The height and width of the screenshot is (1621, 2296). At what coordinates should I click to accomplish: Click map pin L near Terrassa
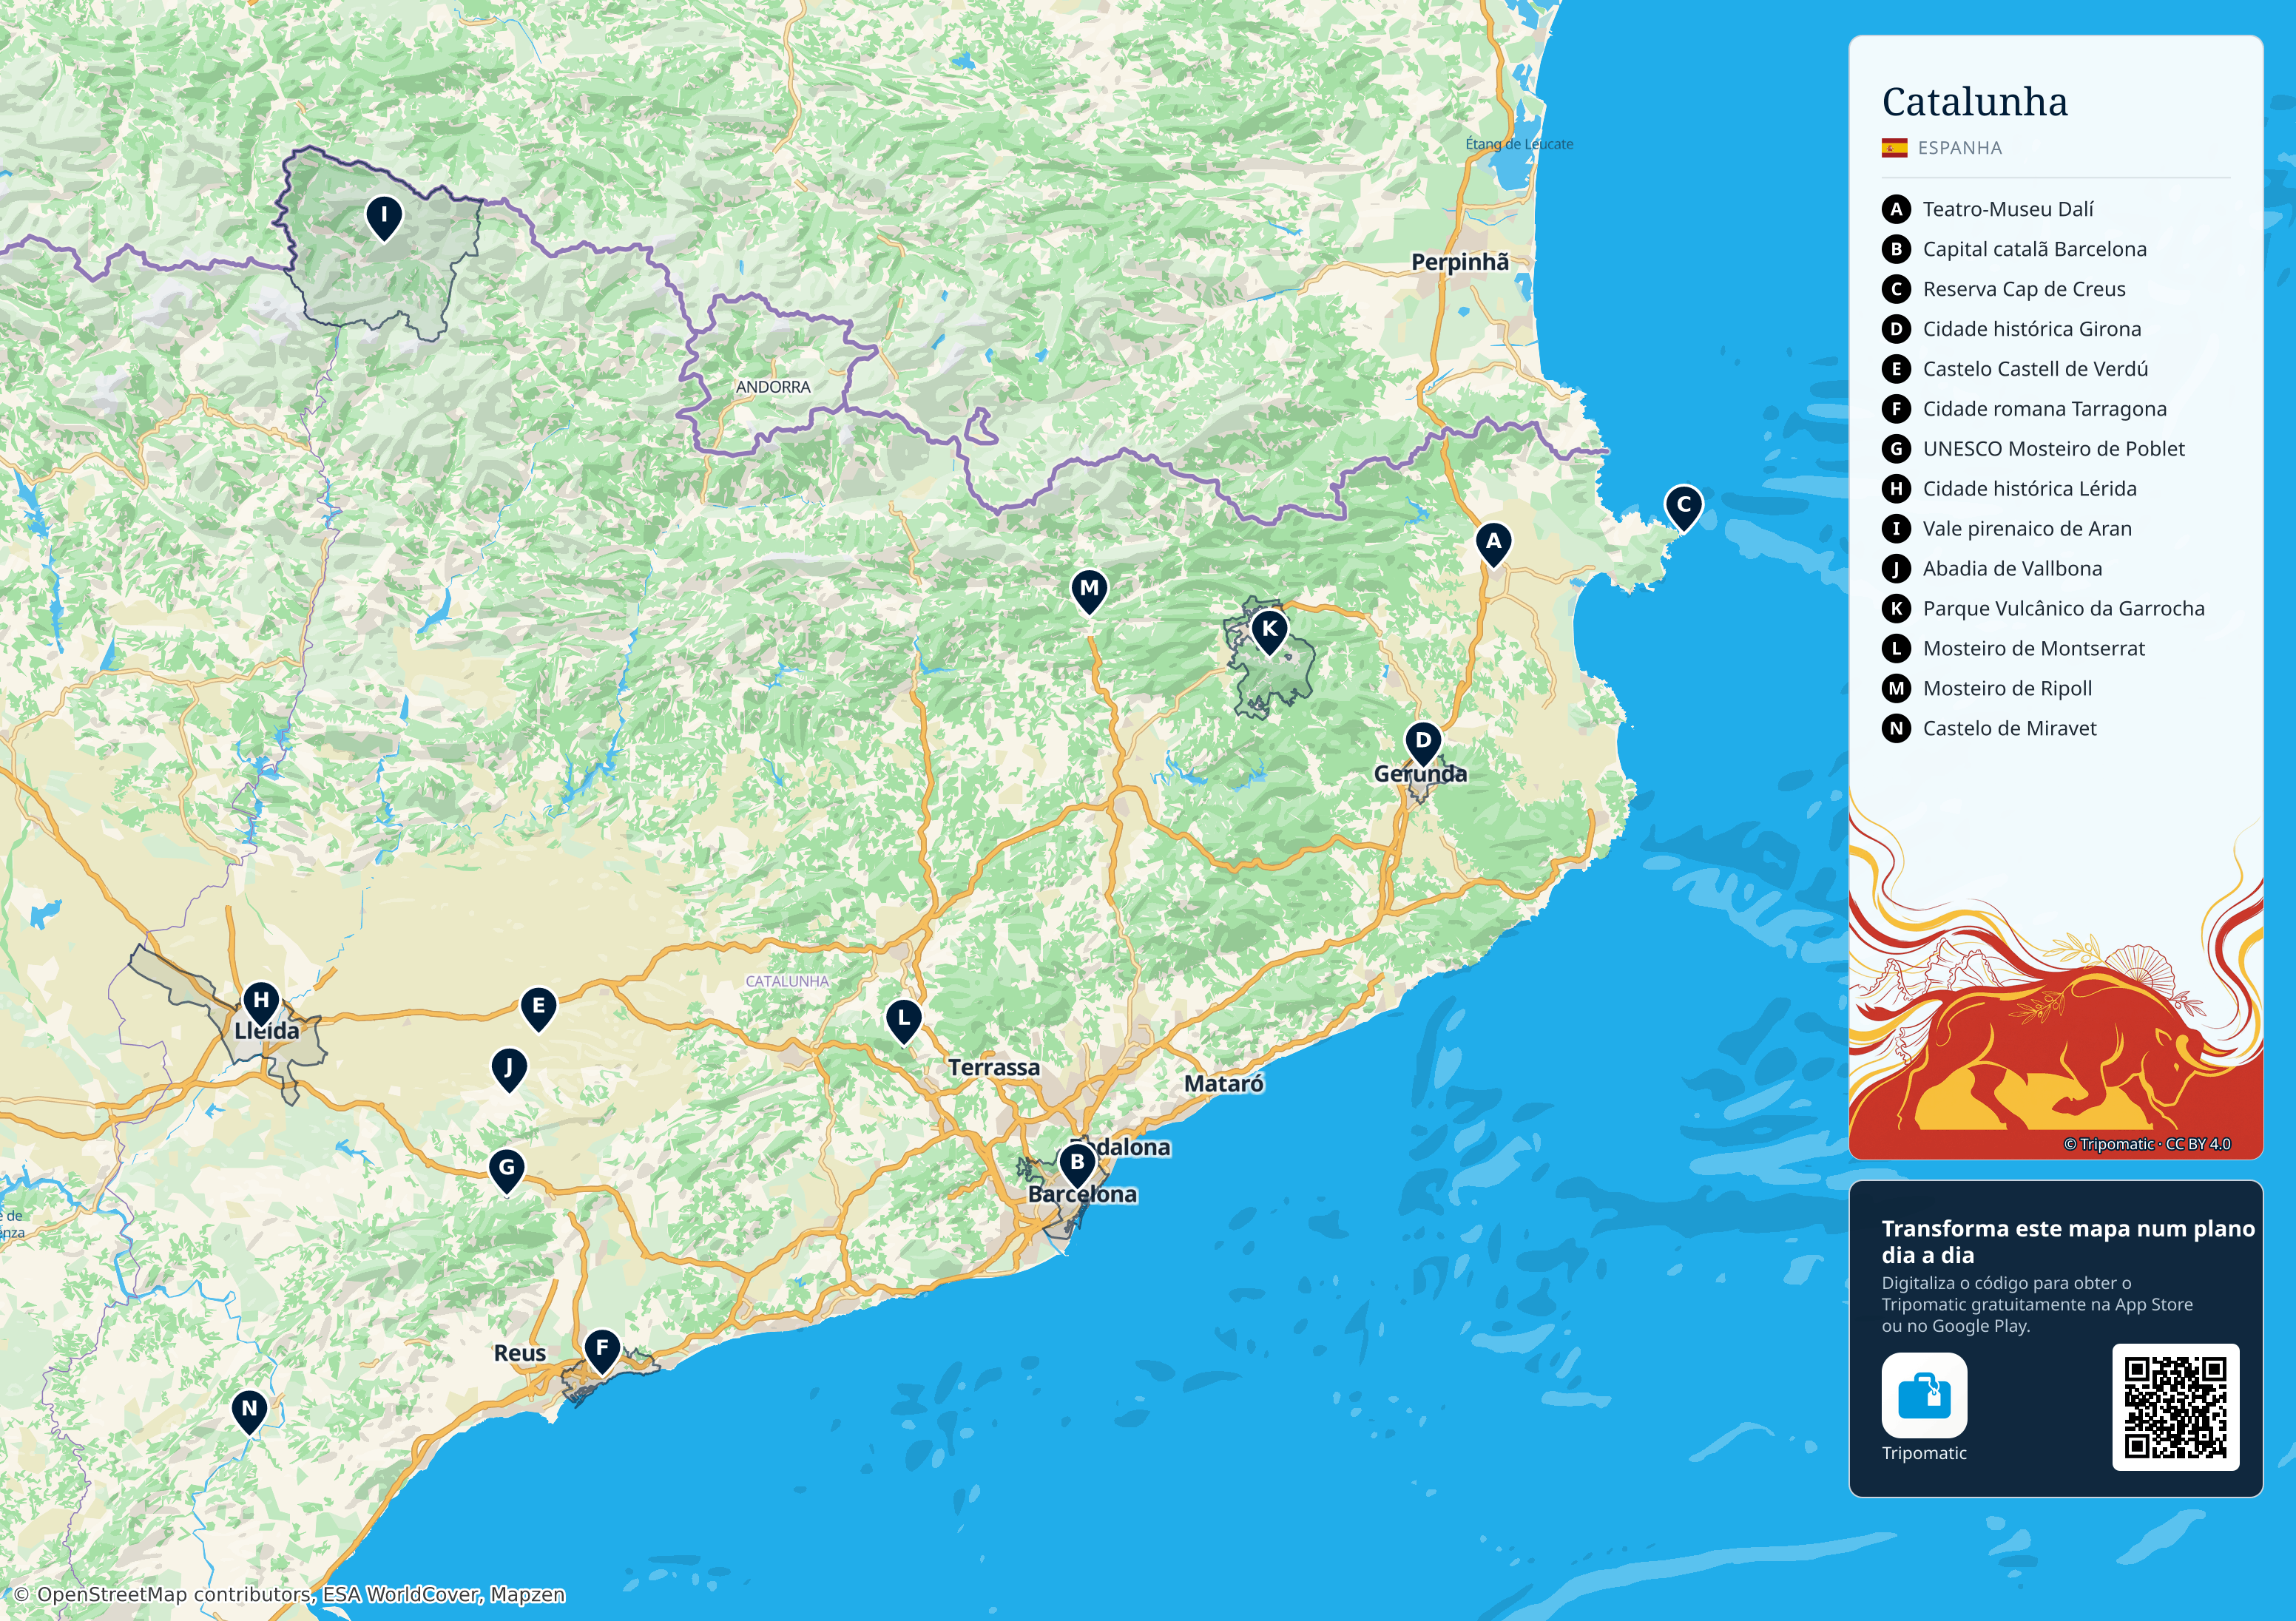click(903, 1021)
